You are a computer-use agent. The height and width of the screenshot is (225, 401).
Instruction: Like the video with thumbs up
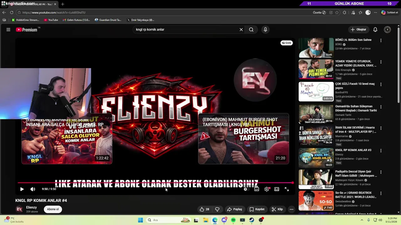(205, 209)
